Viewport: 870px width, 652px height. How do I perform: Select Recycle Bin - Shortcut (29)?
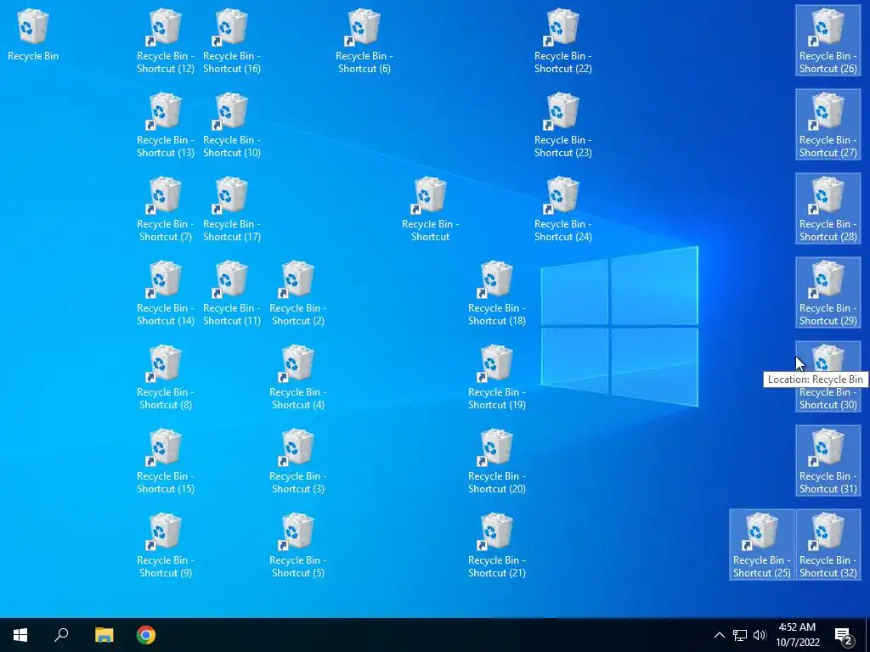tap(828, 293)
